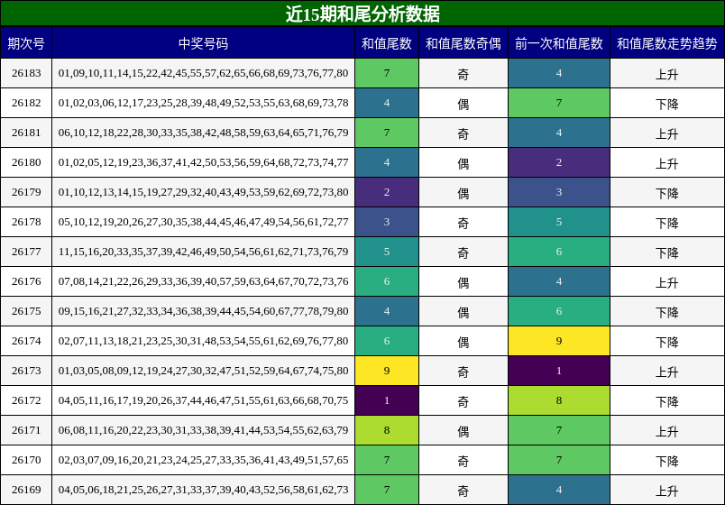Click the 下降 trend cell in row 26182
This screenshot has height=505, width=725.
coord(667,103)
